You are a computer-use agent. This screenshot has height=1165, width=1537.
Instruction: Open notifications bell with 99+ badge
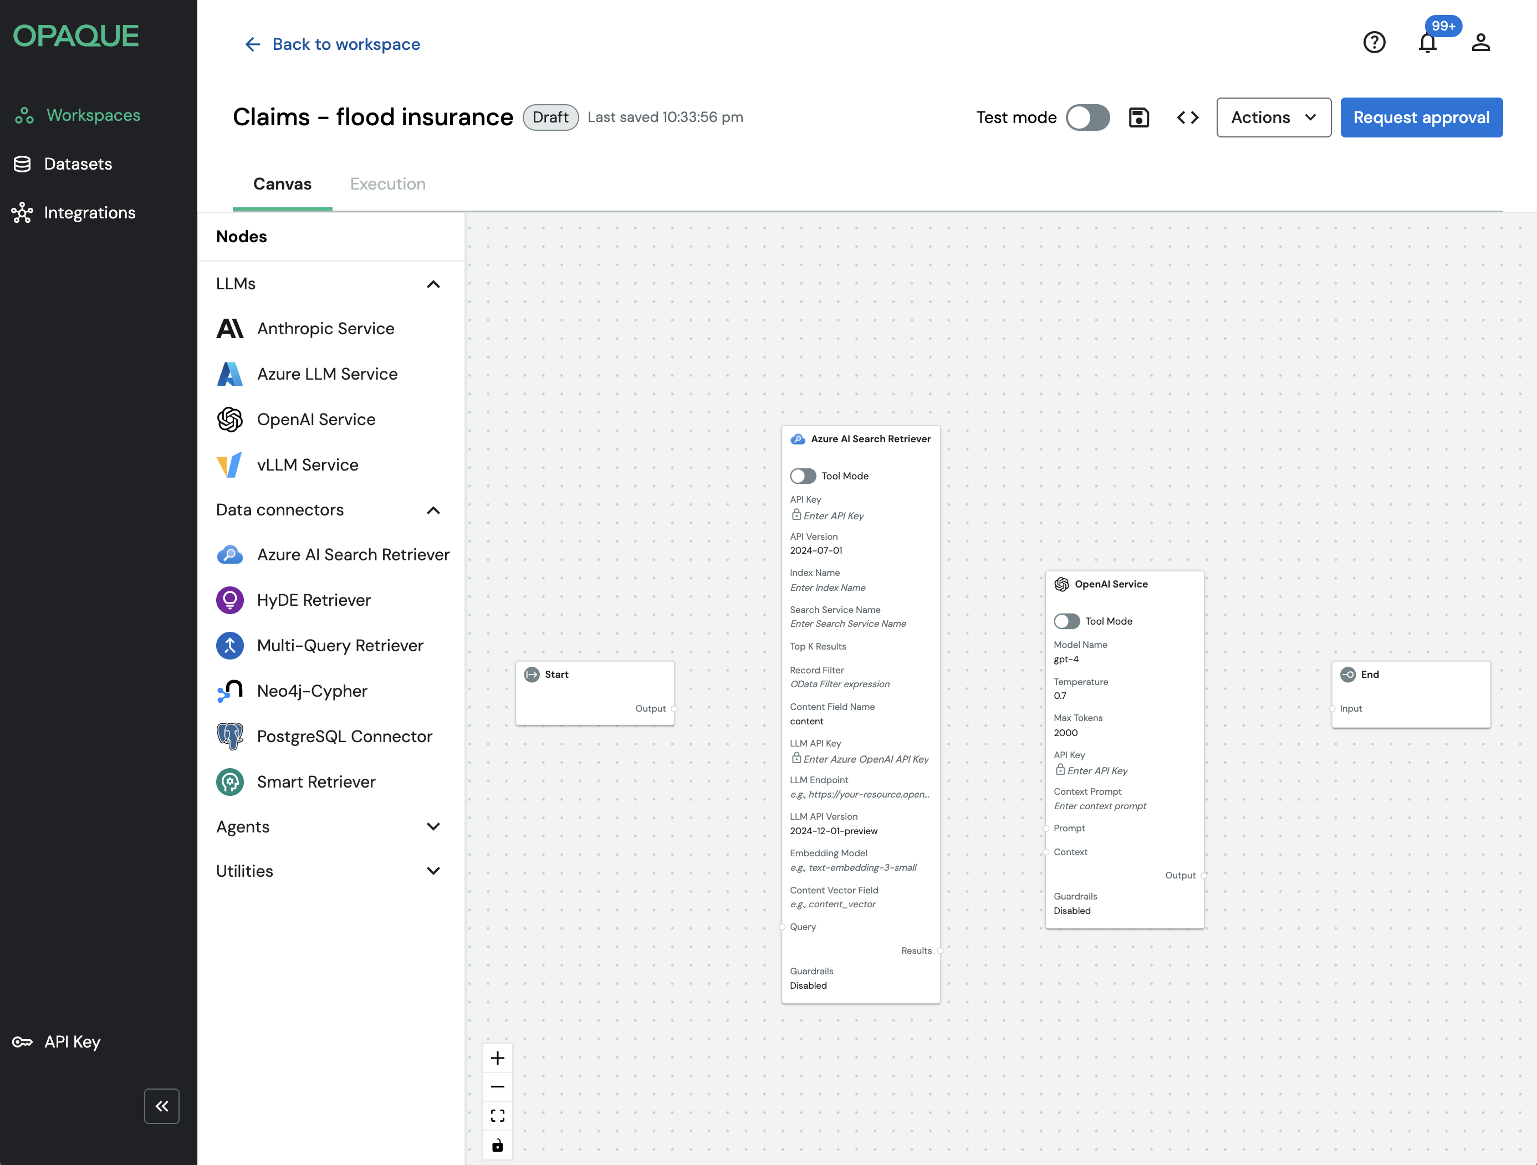tap(1427, 42)
